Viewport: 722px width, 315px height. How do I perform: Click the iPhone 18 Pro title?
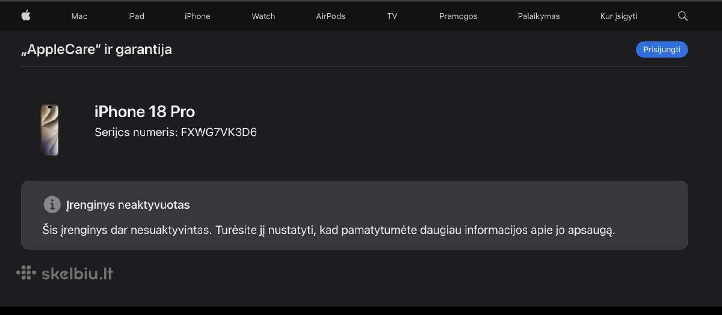pyautogui.click(x=144, y=112)
